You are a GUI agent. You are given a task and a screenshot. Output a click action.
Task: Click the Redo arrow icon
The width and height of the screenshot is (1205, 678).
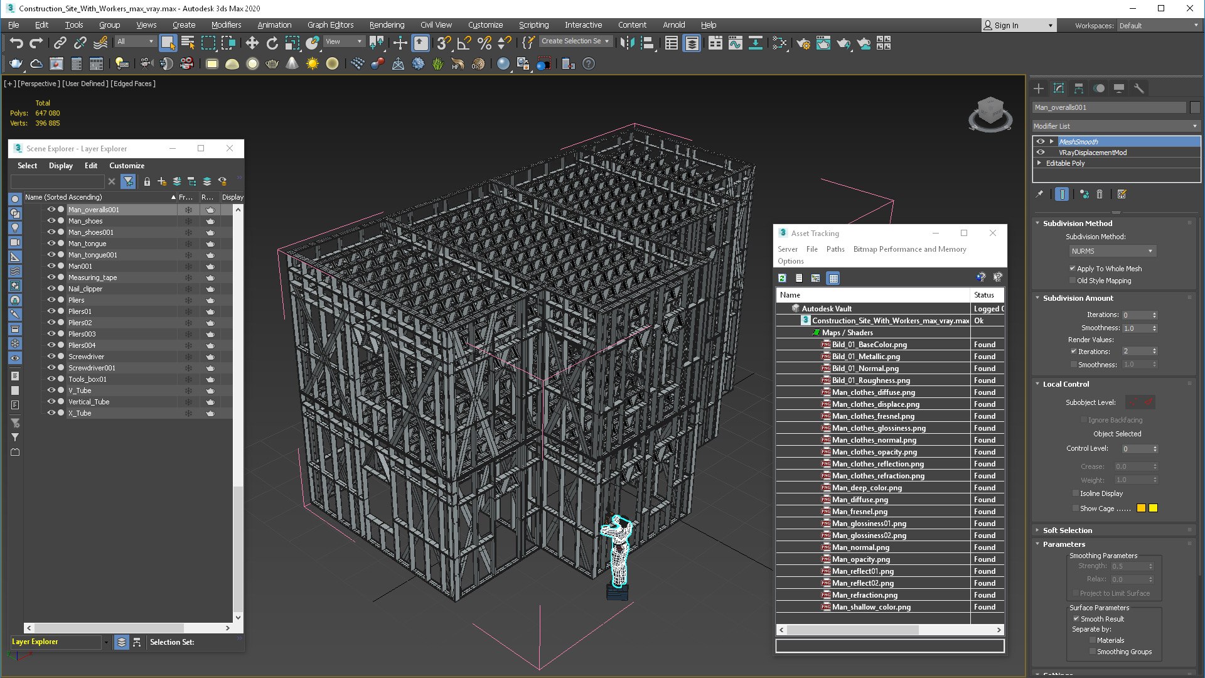(36, 43)
